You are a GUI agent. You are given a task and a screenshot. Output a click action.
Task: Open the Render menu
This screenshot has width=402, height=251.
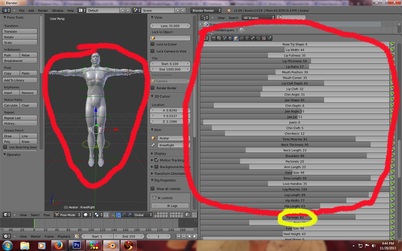click(x=43, y=11)
